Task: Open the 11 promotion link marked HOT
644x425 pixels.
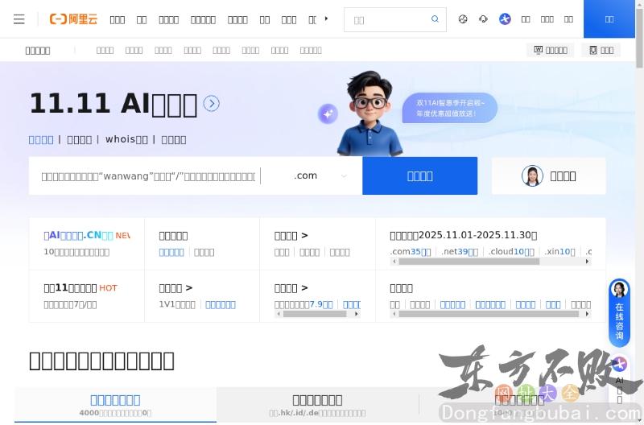Action: [x=80, y=288]
